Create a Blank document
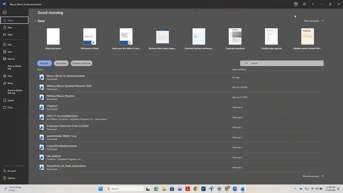343x193 pixels. [x=53, y=39]
